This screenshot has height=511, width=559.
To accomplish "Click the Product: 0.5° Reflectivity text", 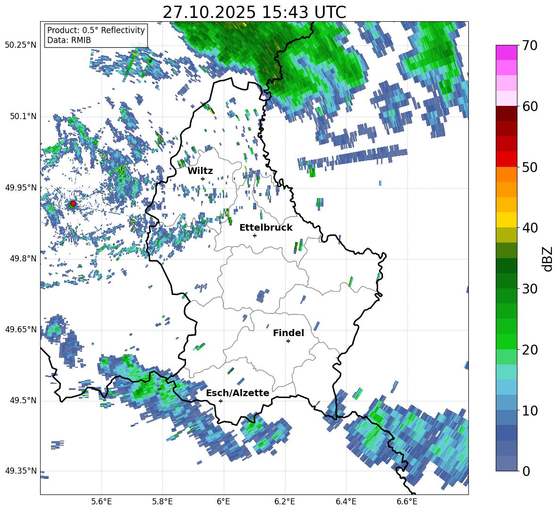I will point(96,30).
